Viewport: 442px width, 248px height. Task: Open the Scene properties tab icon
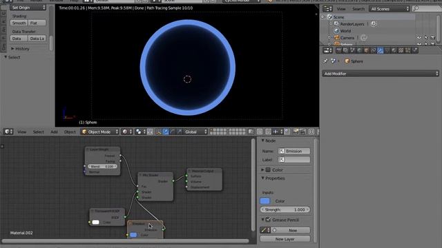tap(352, 50)
